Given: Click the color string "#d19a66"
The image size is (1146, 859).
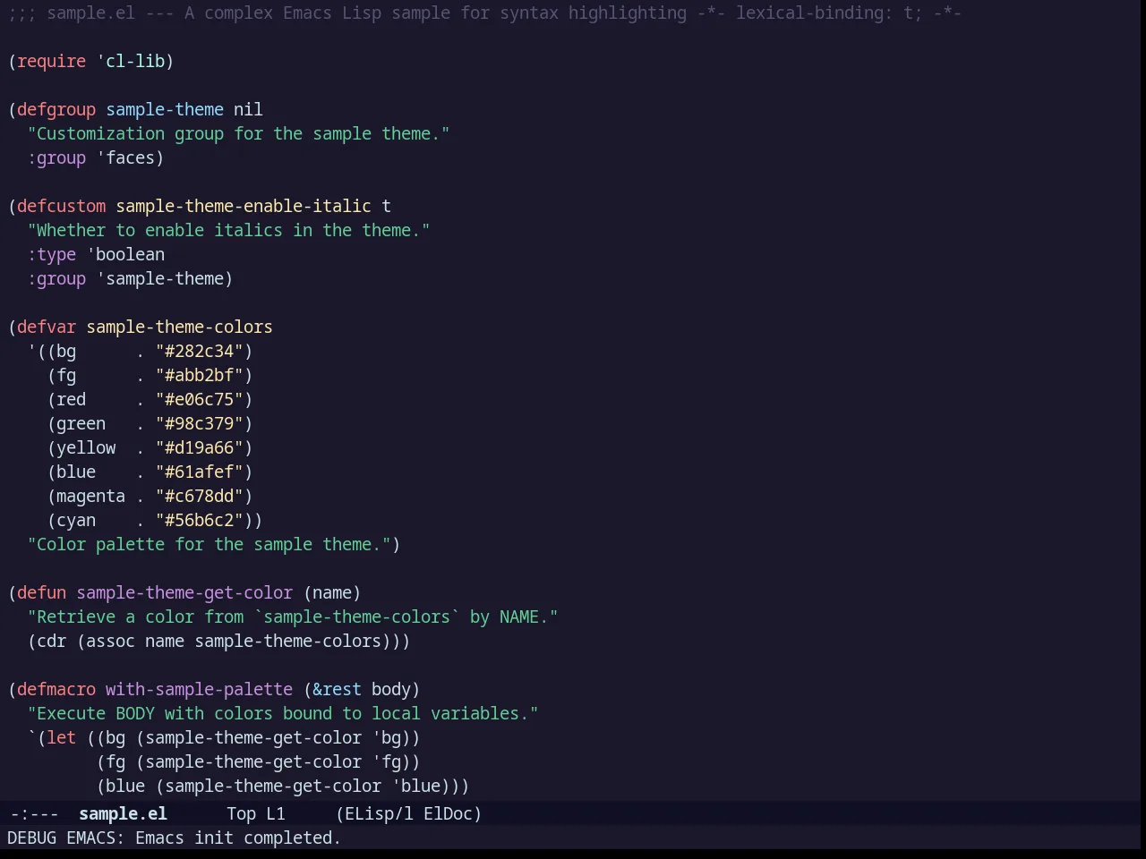Looking at the screenshot, I should 200,447.
